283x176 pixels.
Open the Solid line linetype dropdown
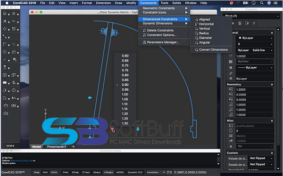(x=261, y=50)
